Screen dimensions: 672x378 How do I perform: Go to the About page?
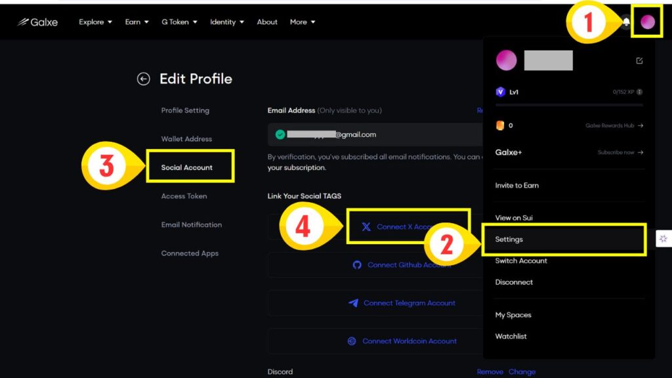coord(267,22)
